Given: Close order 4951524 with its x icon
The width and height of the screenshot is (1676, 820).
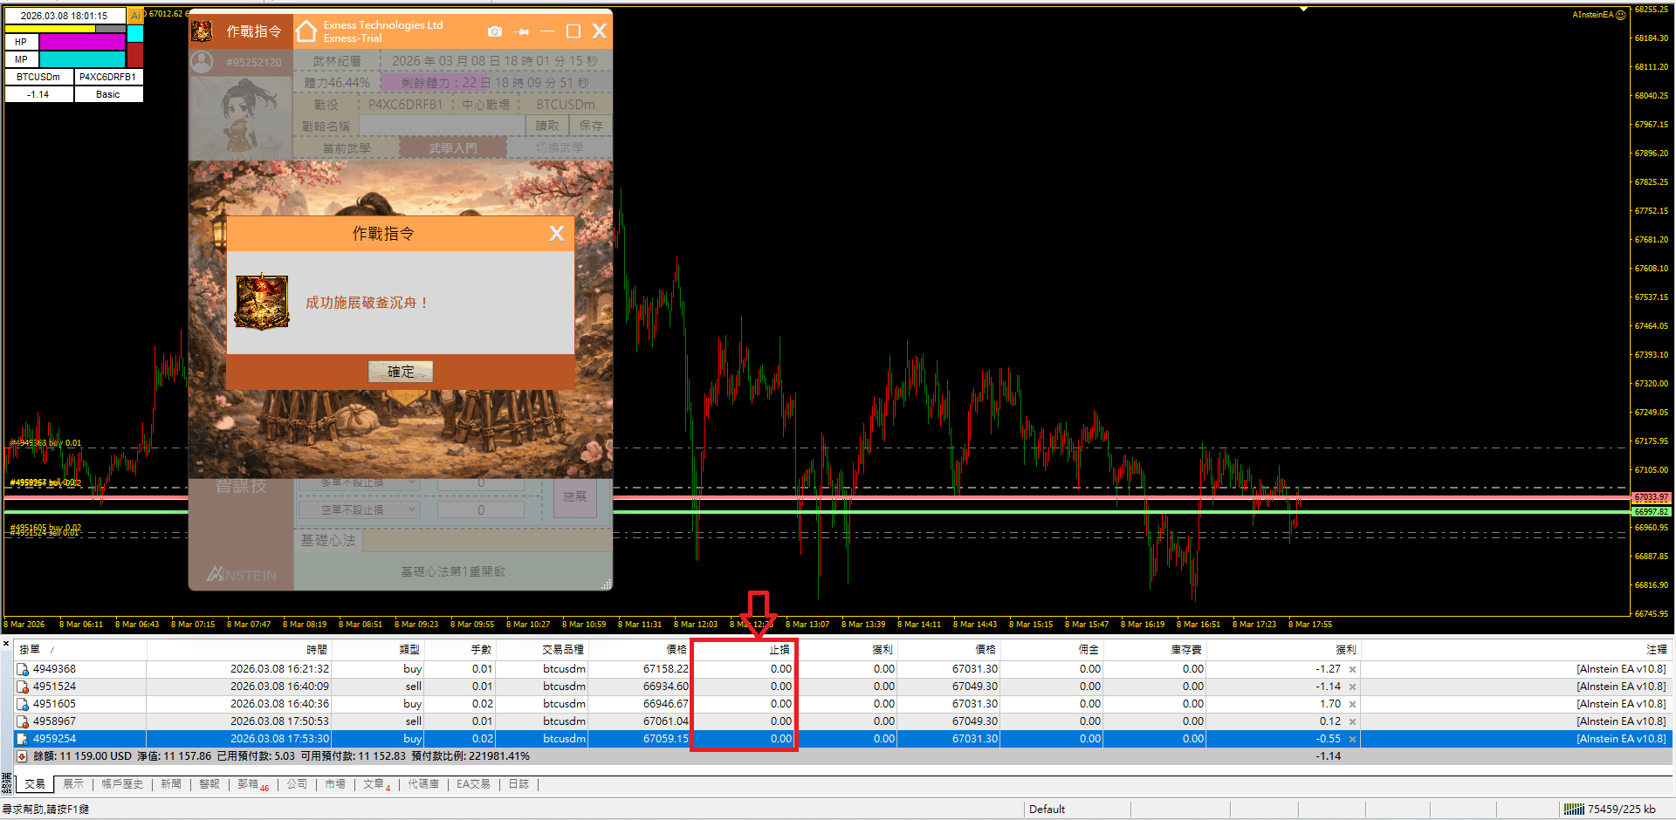Looking at the screenshot, I should [1352, 687].
